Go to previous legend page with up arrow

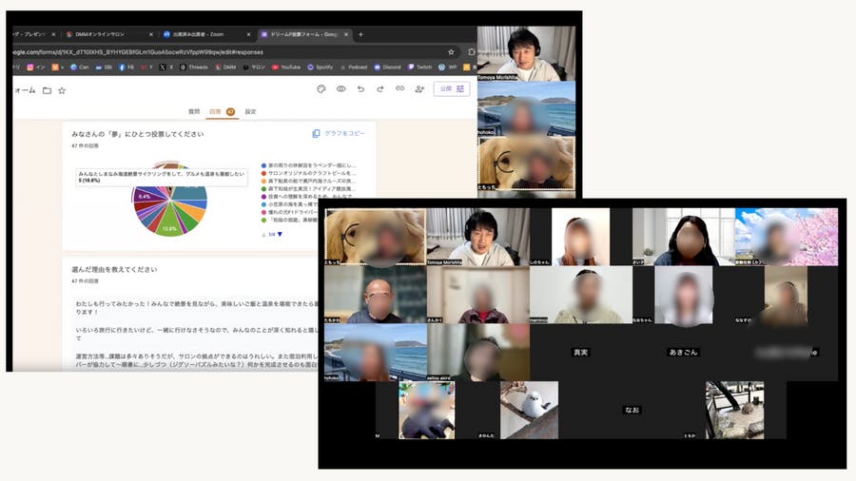263,235
